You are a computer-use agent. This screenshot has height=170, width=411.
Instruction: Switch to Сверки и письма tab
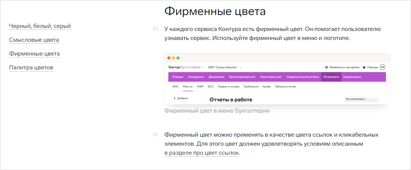pos(229,87)
